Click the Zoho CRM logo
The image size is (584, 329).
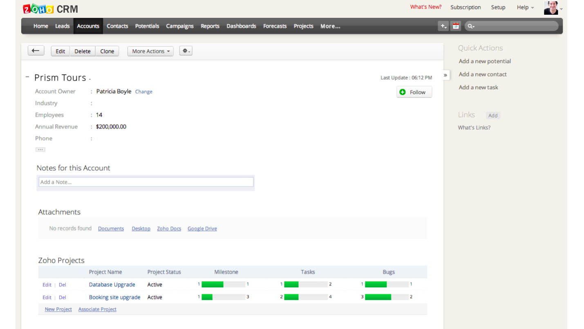(x=50, y=9)
